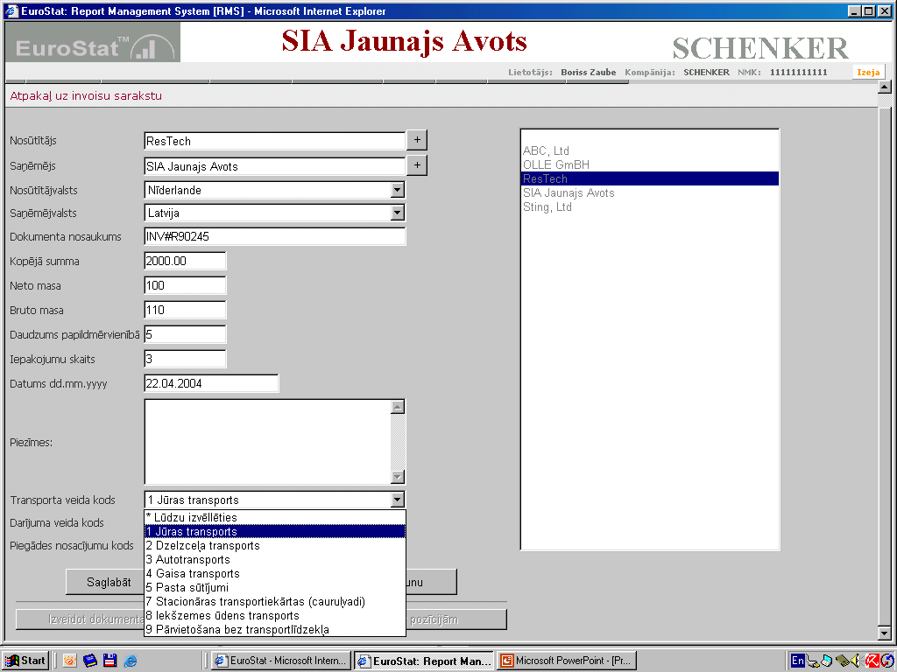Click page scrollbar down arrow
897x672 pixels.
885,633
